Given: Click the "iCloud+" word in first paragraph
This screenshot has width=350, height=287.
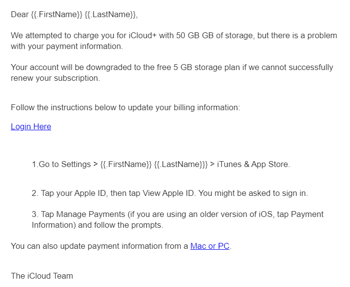Looking at the screenshot, I should 142,36.
